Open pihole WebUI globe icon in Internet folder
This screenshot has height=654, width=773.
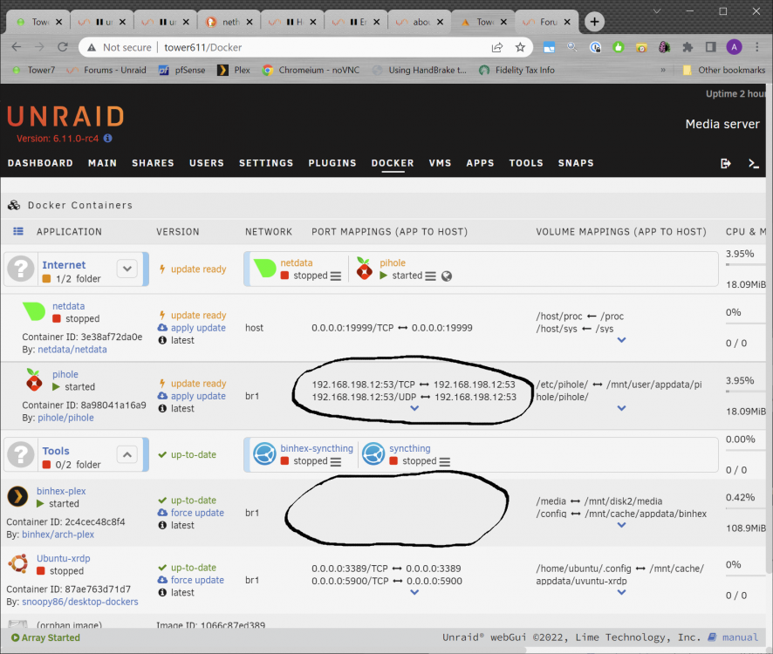click(447, 276)
